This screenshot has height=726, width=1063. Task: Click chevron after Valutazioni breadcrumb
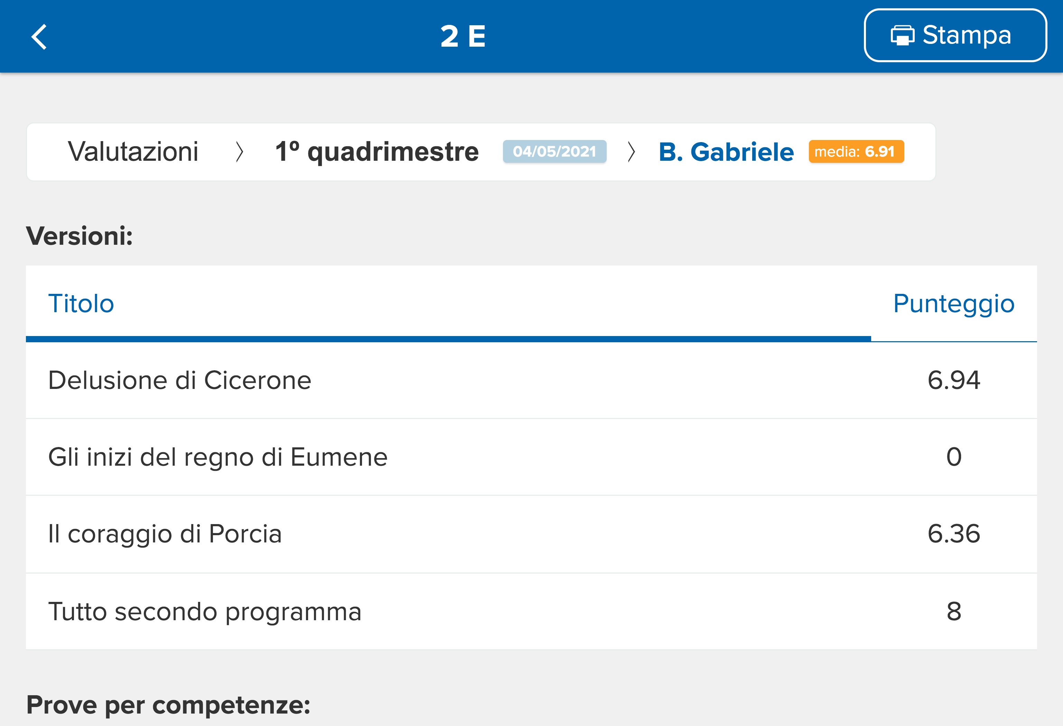[239, 152]
